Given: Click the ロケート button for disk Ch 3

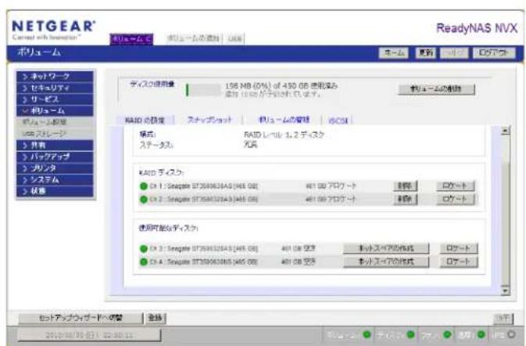Looking at the screenshot, I should tap(459, 249).
